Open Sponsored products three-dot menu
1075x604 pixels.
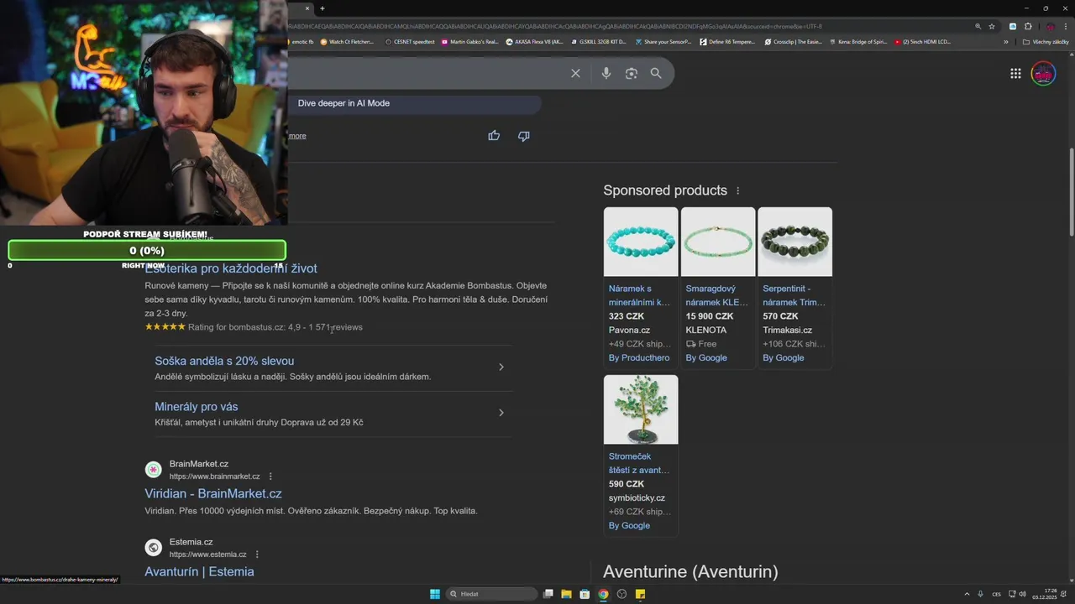[x=738, y=190]
